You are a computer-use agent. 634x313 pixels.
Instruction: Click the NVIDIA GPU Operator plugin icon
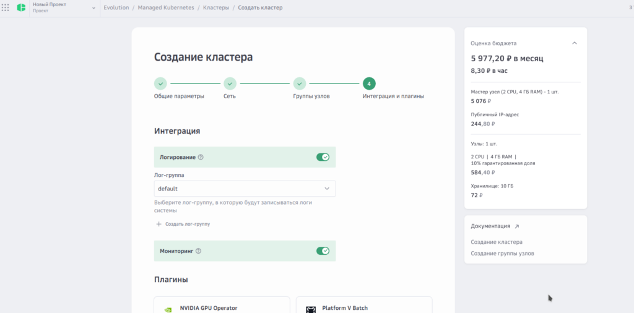pyautogui.click(x=168, y=309)
